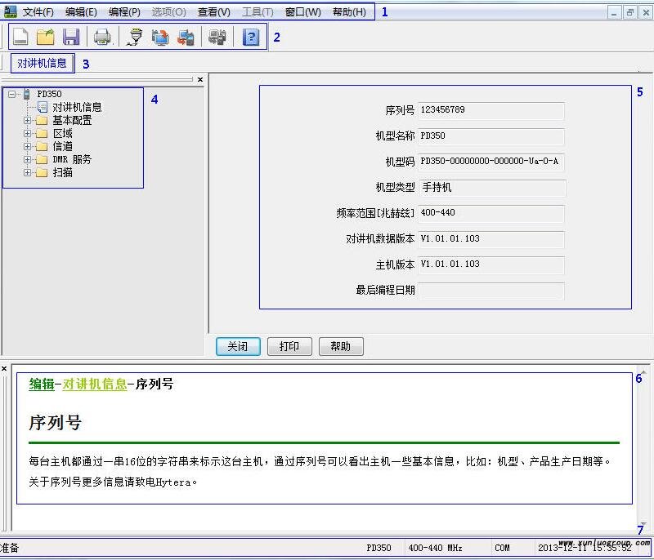Screen dimensions: 654x560
Task: Select the 基本配置 tree item label
Action: [x=72, y=121]
